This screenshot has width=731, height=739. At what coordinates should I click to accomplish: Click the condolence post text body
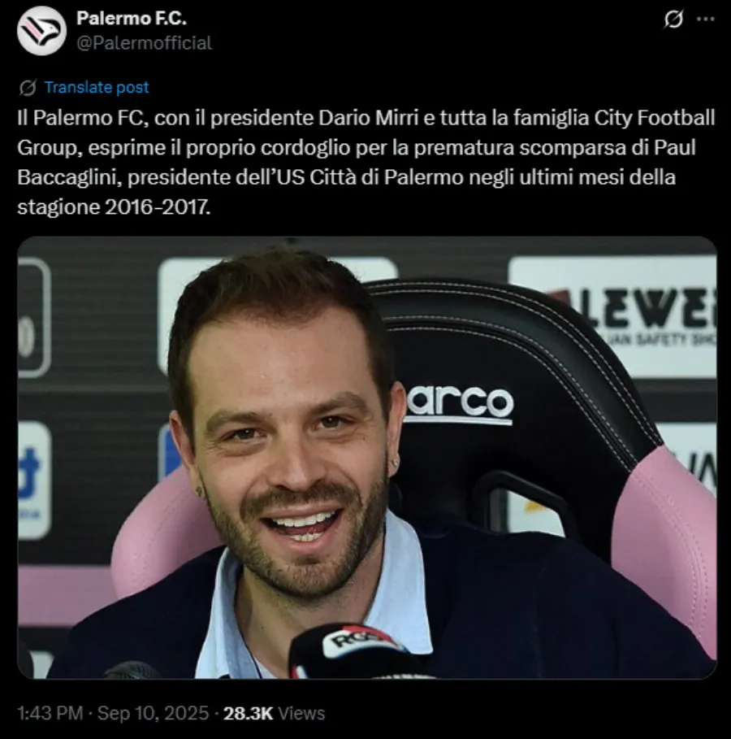[x=366, y=162]
